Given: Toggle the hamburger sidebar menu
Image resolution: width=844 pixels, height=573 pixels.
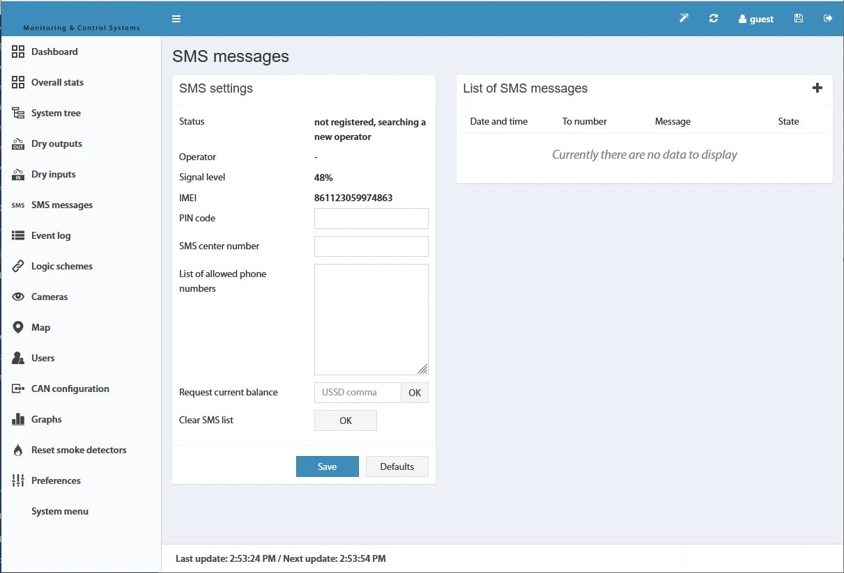Looking at the screenshot, I should pyautogui.click(x=176, y=19).
